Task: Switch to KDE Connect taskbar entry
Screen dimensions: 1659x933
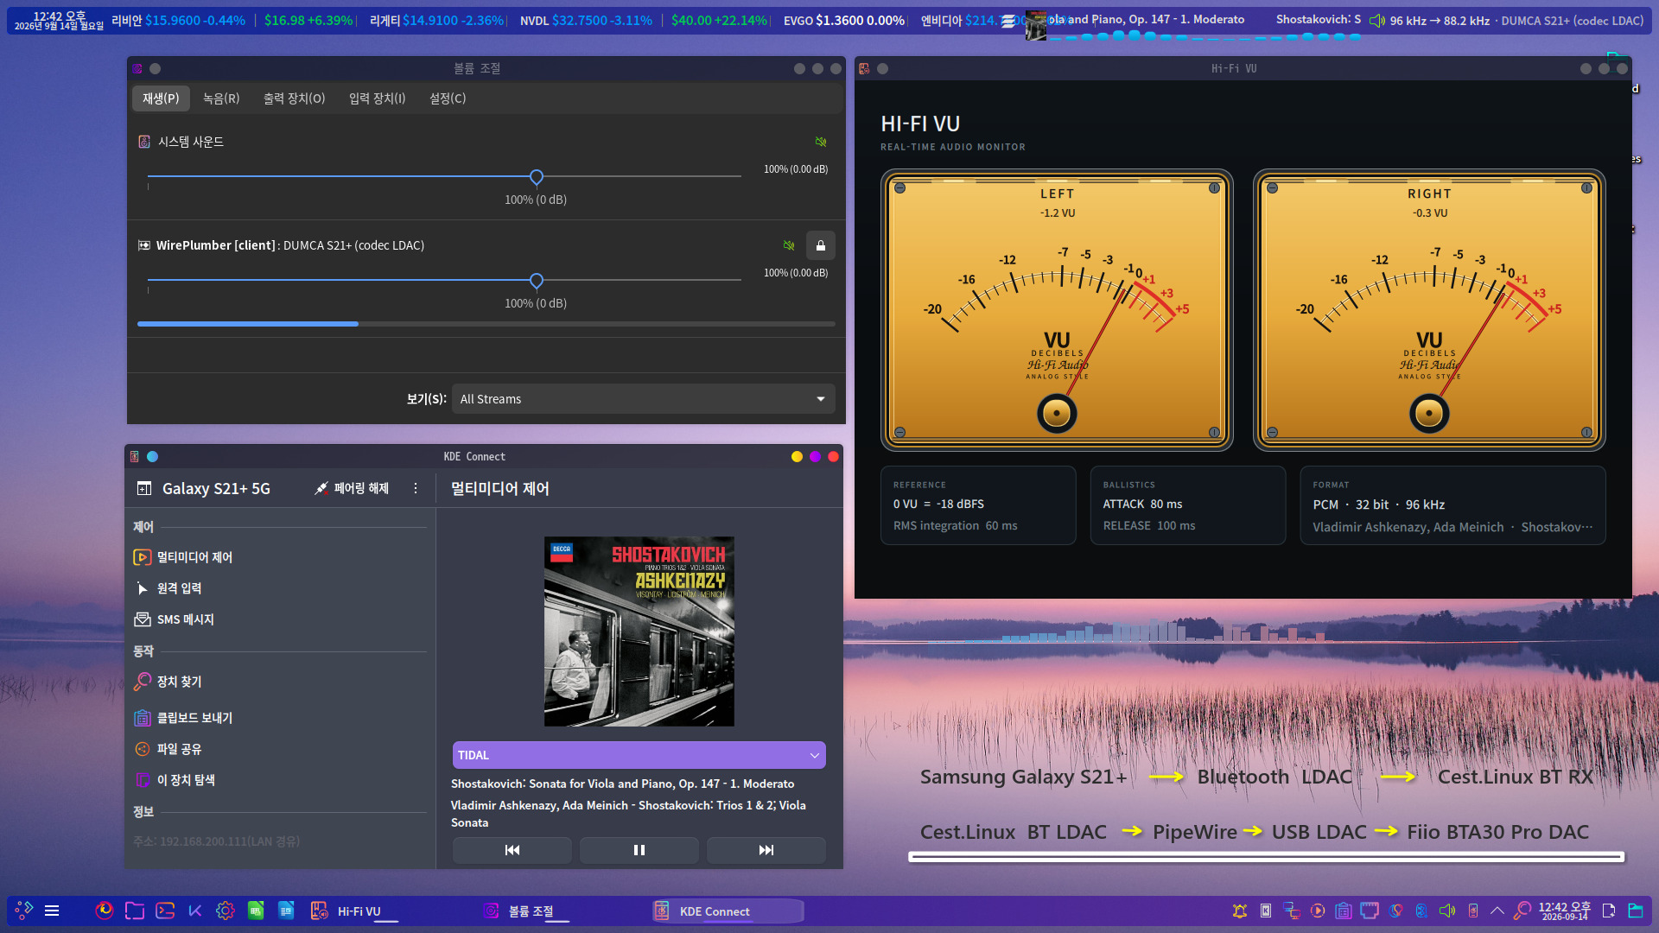Action: click(x=728, y=911)
